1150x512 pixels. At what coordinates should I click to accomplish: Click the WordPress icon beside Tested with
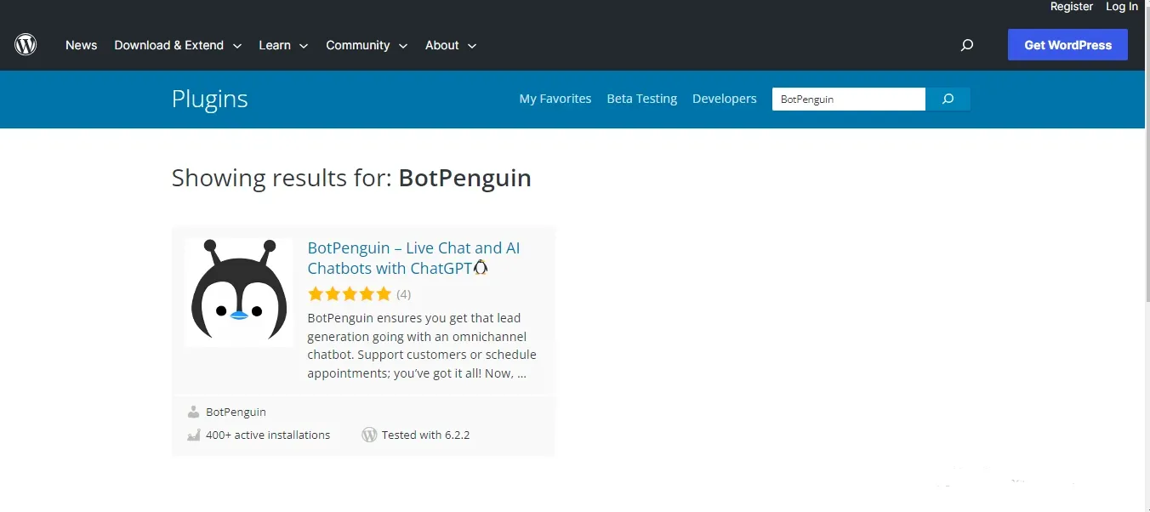369,435
